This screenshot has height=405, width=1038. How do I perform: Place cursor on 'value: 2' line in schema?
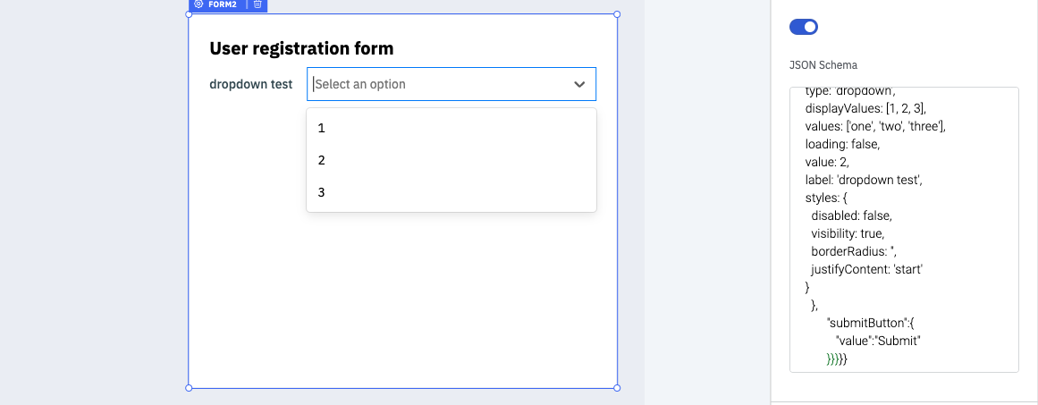tap(832, 162)
